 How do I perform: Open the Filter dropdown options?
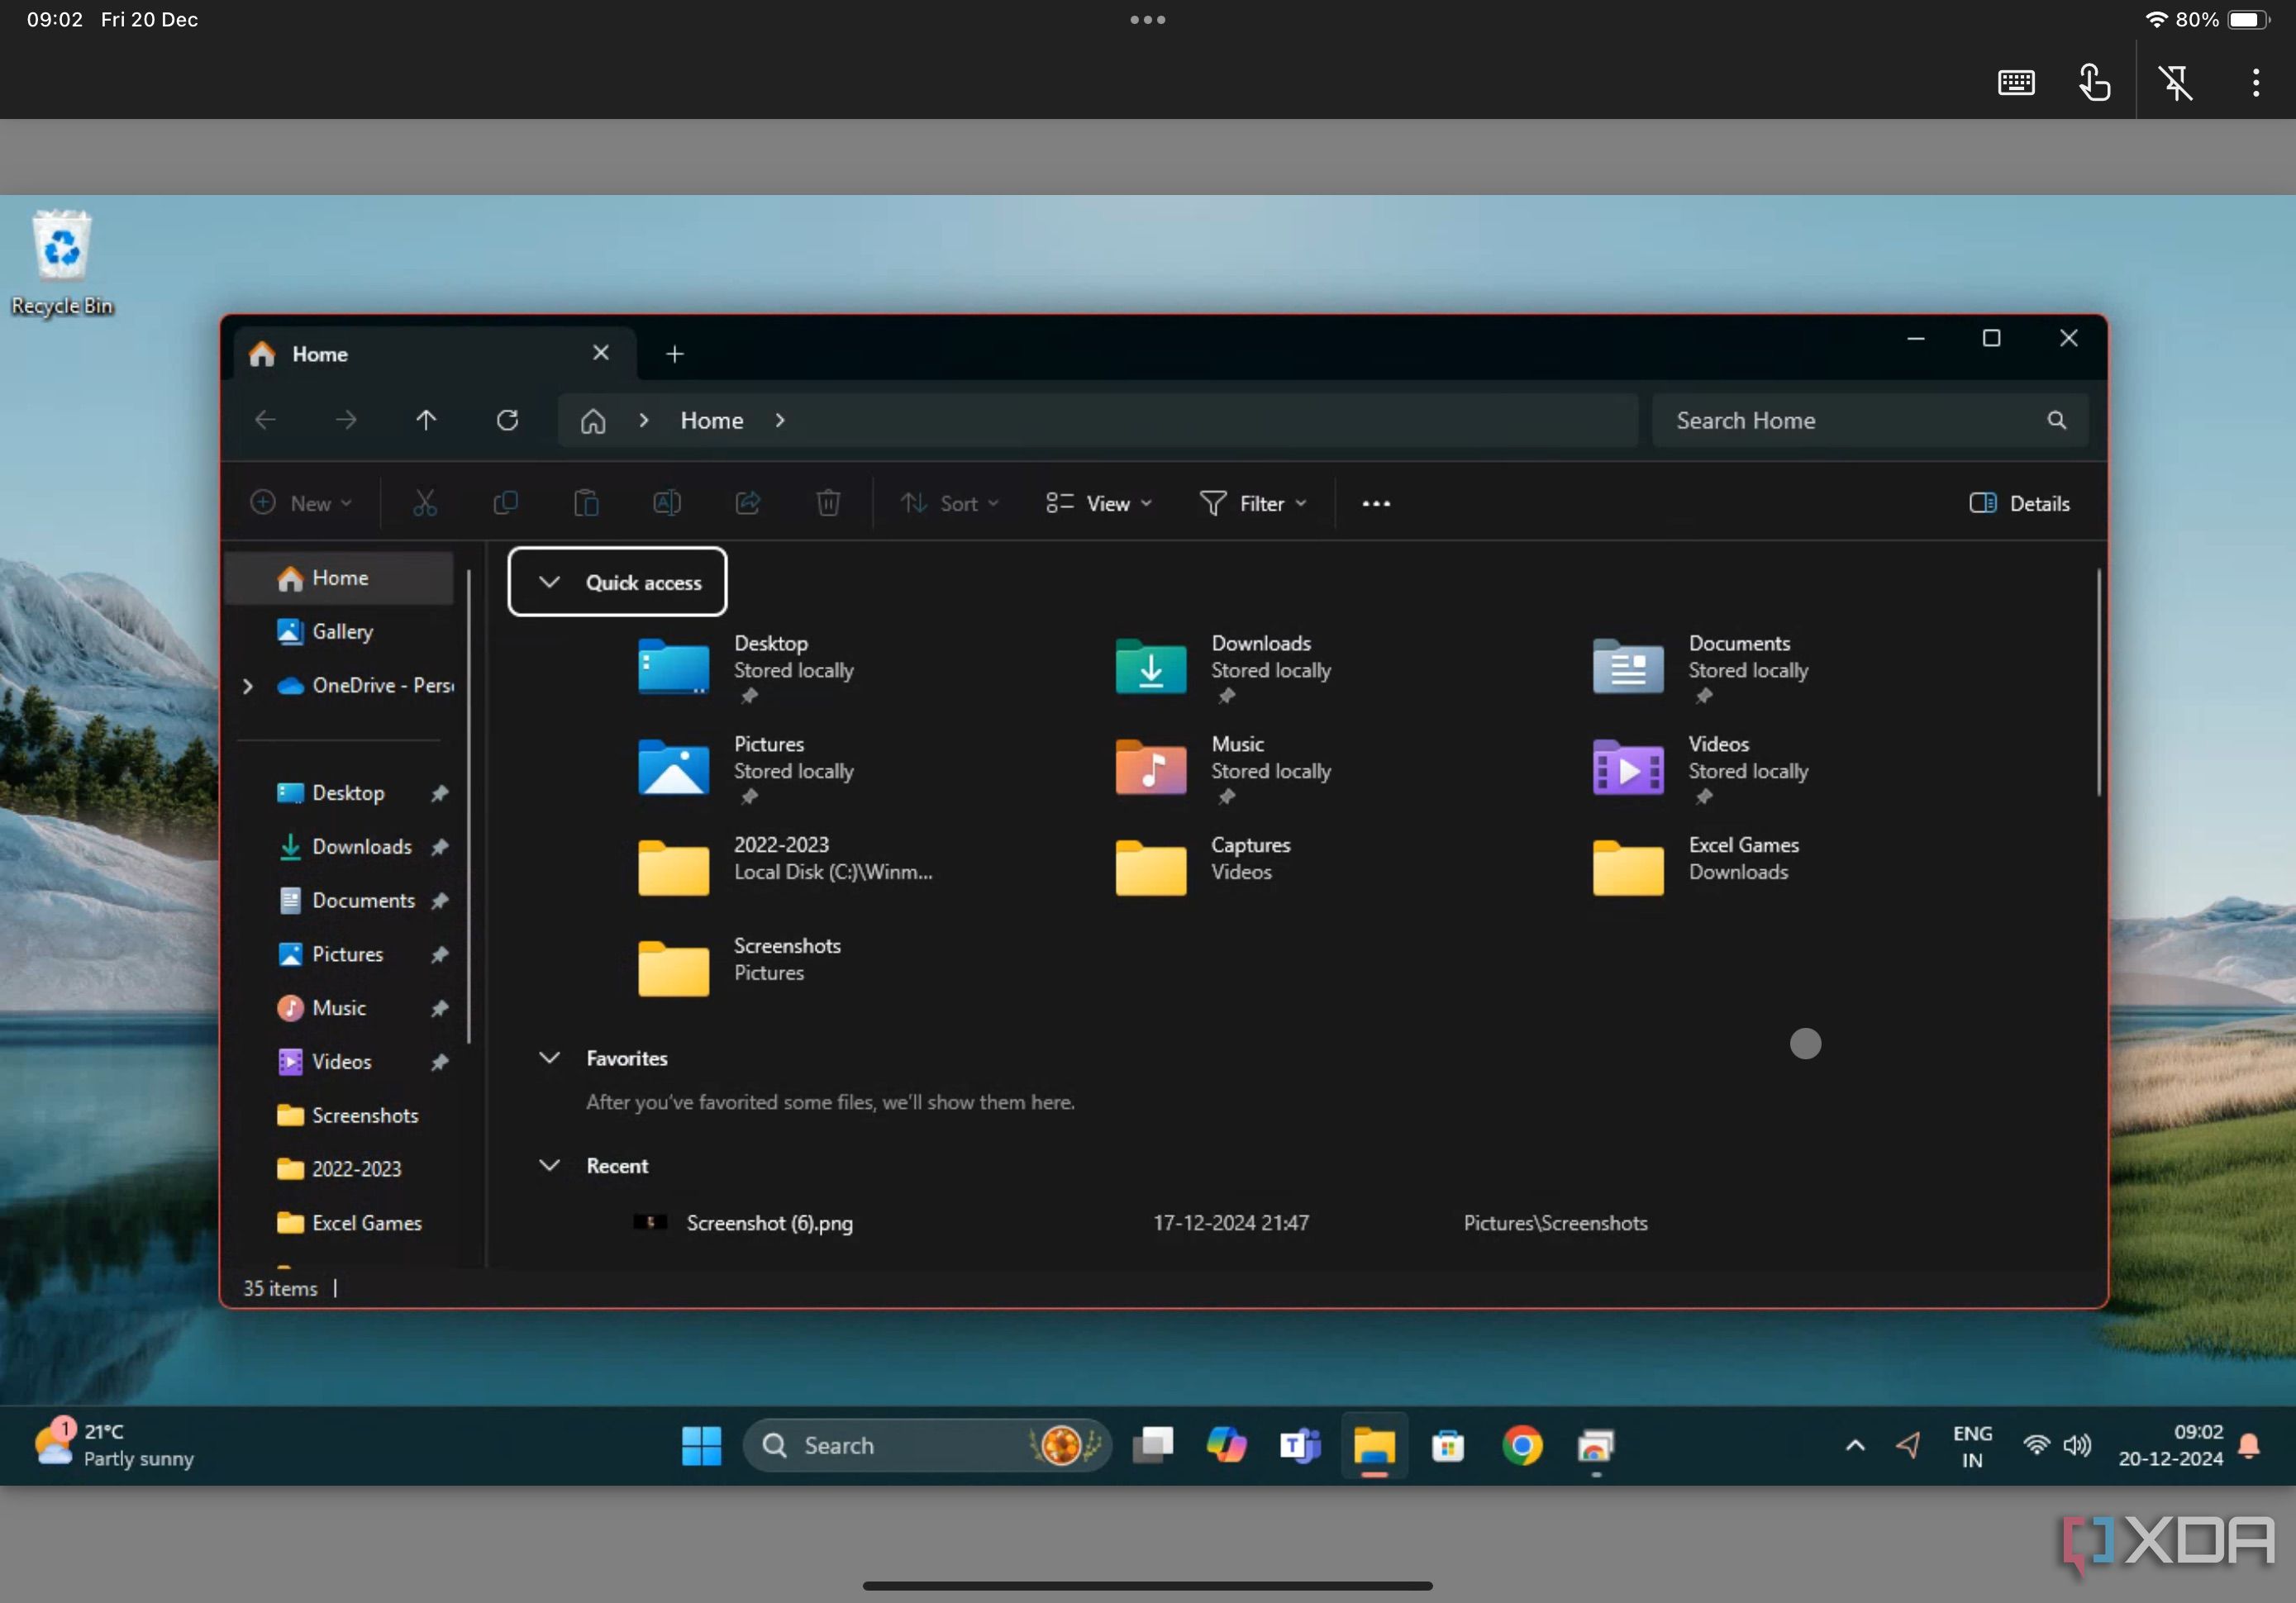[1251, 502]
